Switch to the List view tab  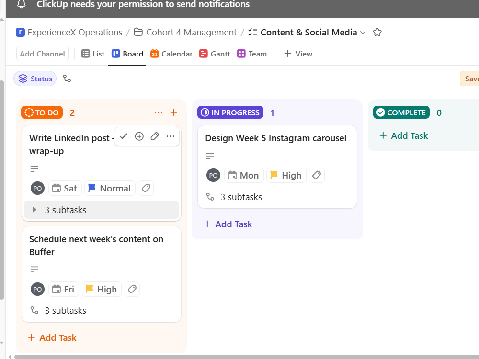(93, 54)
